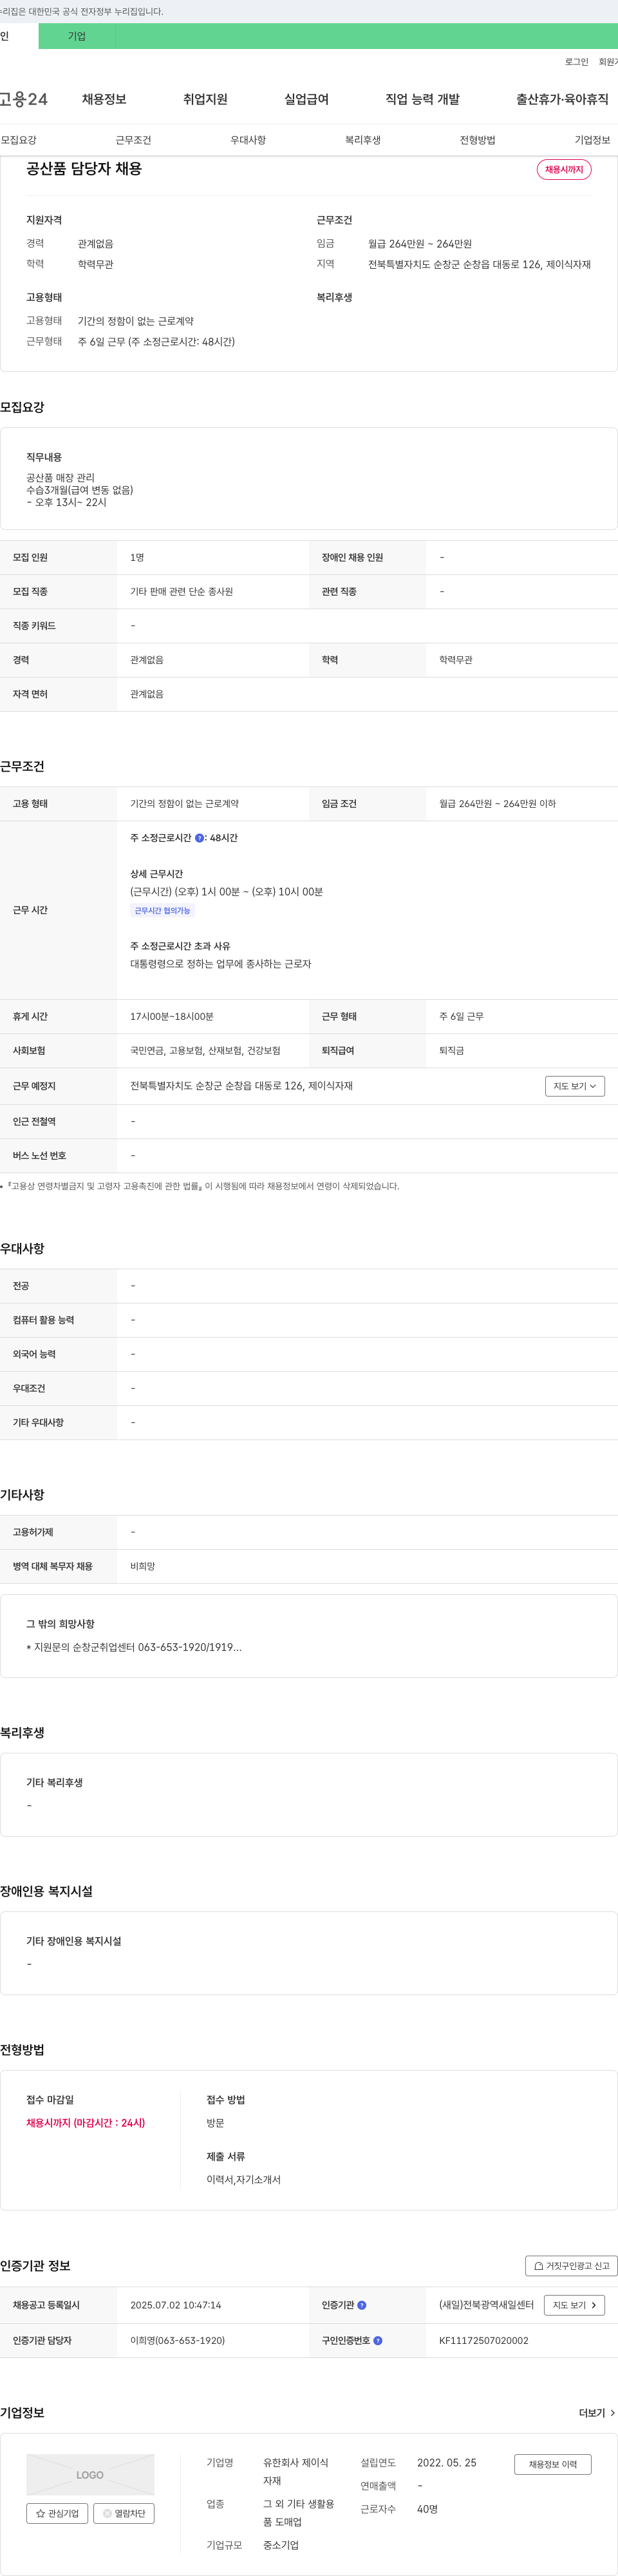Select employee count 40명
618x2576 pixels.
(427, 2509)
